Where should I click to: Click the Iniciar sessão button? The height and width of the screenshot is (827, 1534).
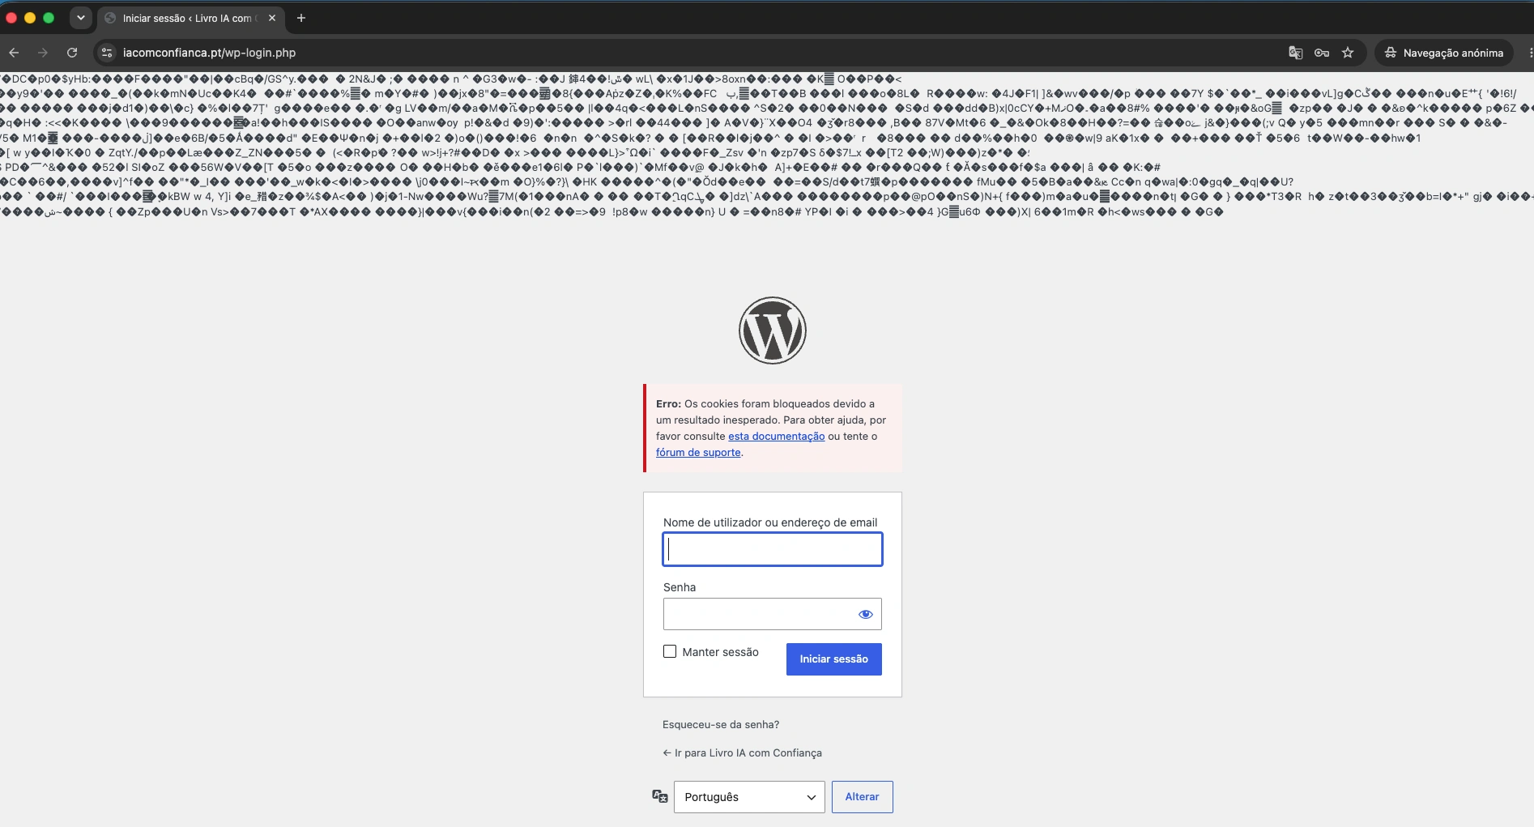(833, 659)
